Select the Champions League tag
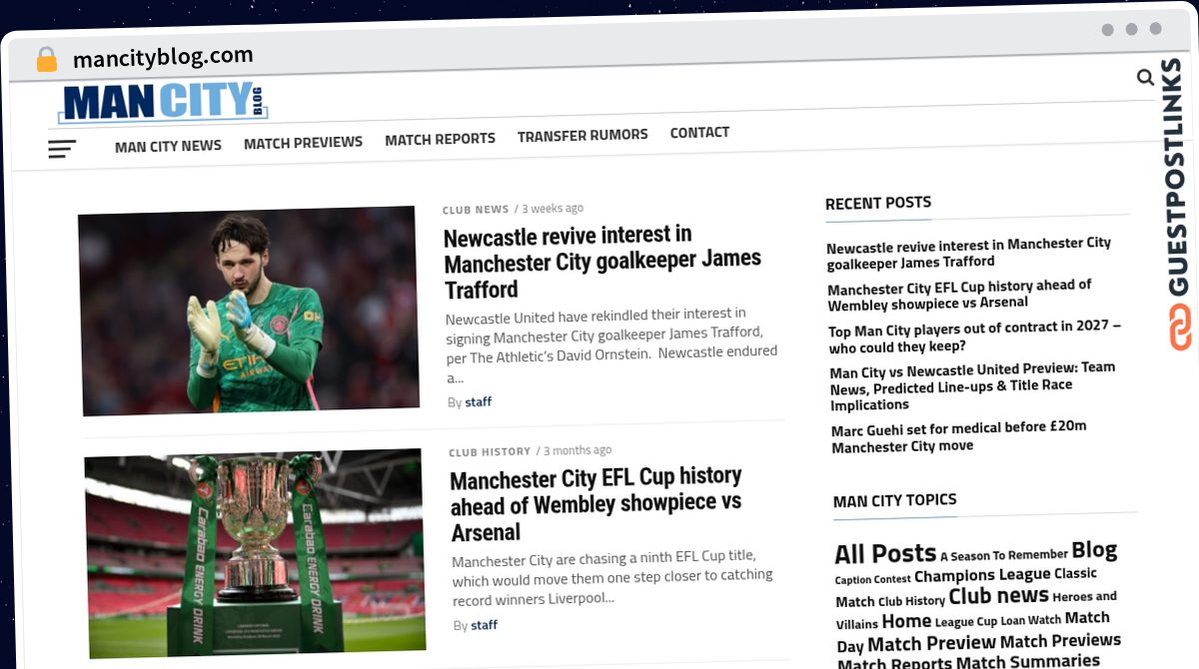 pos(982,575)
